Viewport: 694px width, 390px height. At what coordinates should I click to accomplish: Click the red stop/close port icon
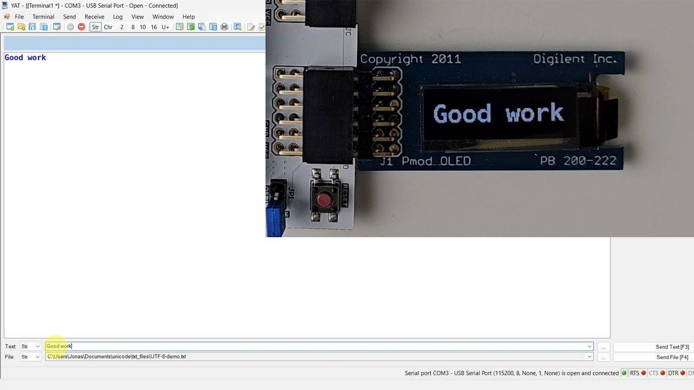click(x=81, y=27)
